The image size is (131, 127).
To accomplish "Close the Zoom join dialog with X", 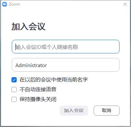I will pyautogui.click(x=125, y=4).
